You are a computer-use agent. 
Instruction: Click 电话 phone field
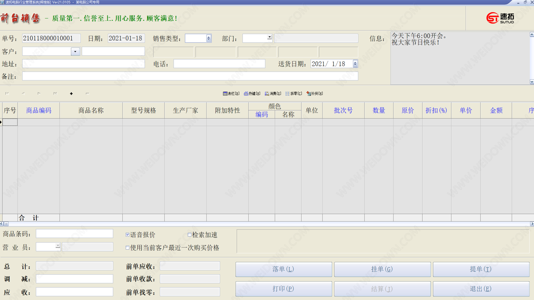coord(219,64)
